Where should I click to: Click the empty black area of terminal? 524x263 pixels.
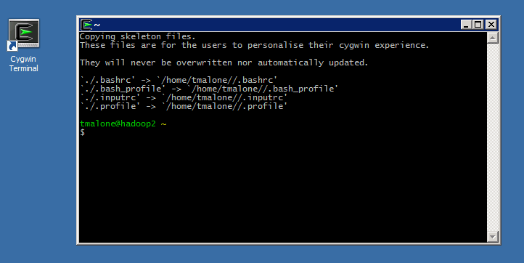[283, 187]
